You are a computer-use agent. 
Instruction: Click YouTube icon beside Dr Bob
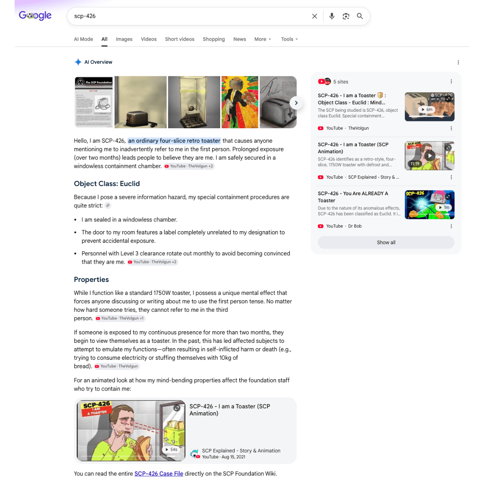tap(321, 226)
